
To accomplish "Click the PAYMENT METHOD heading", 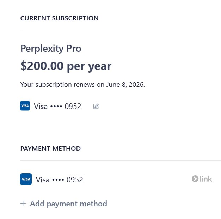I will tap(50, 149).
